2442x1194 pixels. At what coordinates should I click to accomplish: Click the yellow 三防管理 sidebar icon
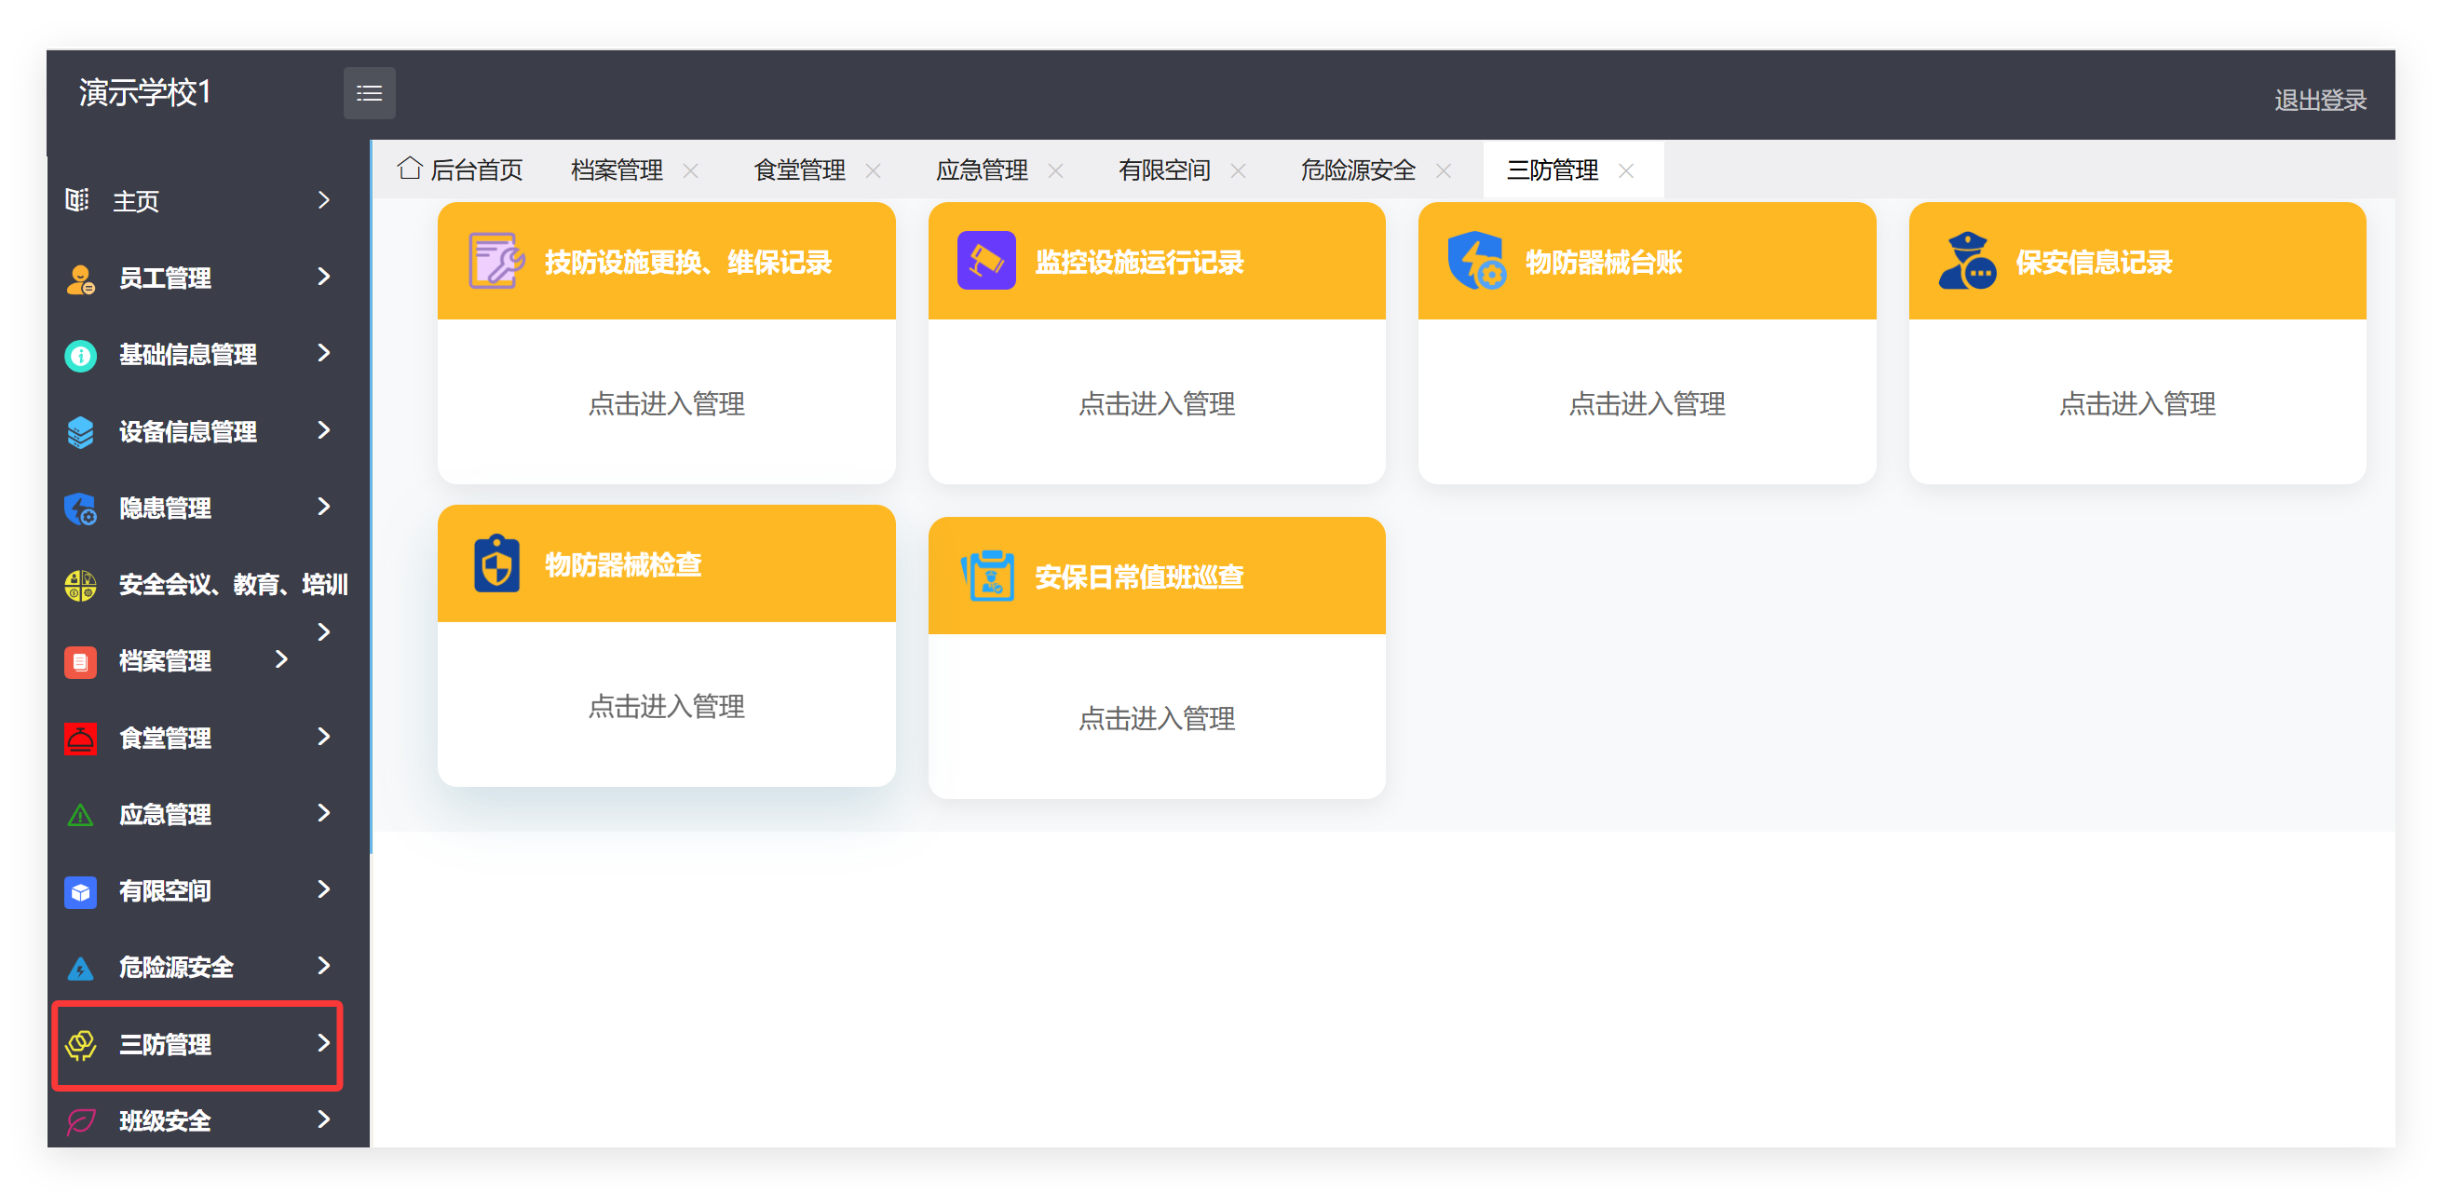point(81,1044)
